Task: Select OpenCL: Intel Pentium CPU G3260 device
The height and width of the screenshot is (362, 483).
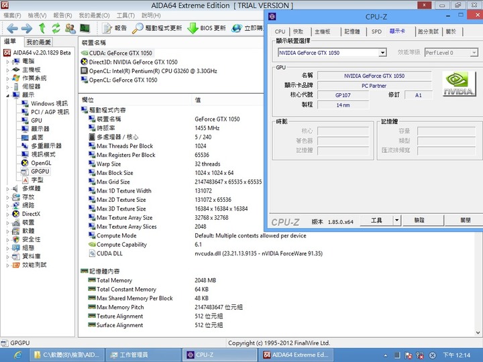Action: click(153, 71)
